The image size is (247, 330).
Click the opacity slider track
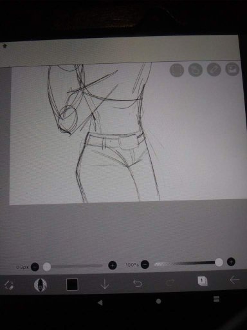(x=188, y=263)
